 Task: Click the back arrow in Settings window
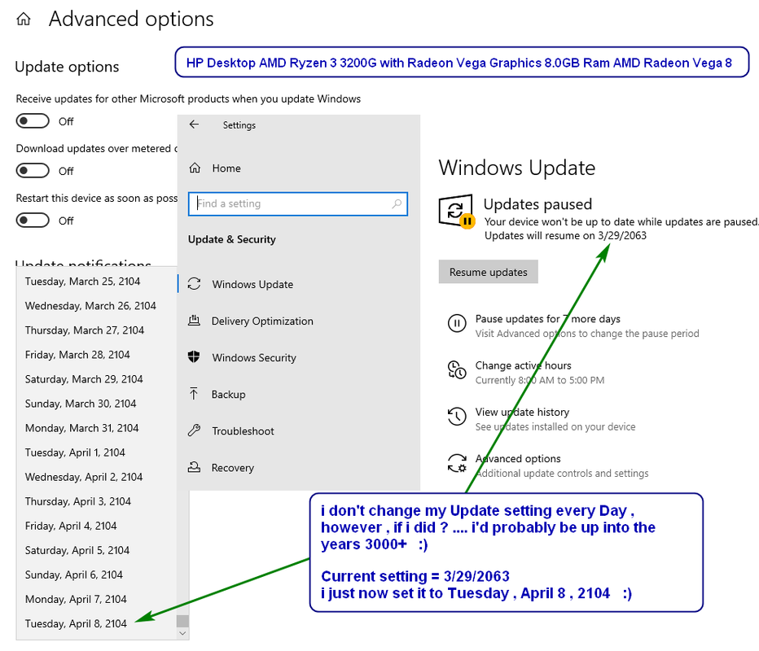(194, 125)
